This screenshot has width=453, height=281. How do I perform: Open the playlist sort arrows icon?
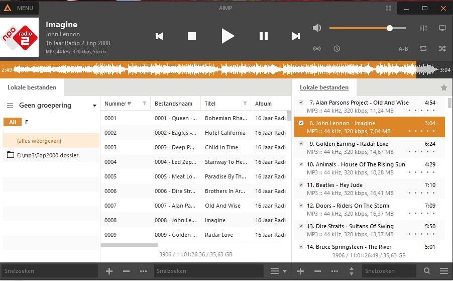(x=352, y=271)
